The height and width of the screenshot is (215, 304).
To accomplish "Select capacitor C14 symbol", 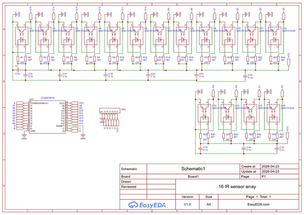I will click(244, 149).
